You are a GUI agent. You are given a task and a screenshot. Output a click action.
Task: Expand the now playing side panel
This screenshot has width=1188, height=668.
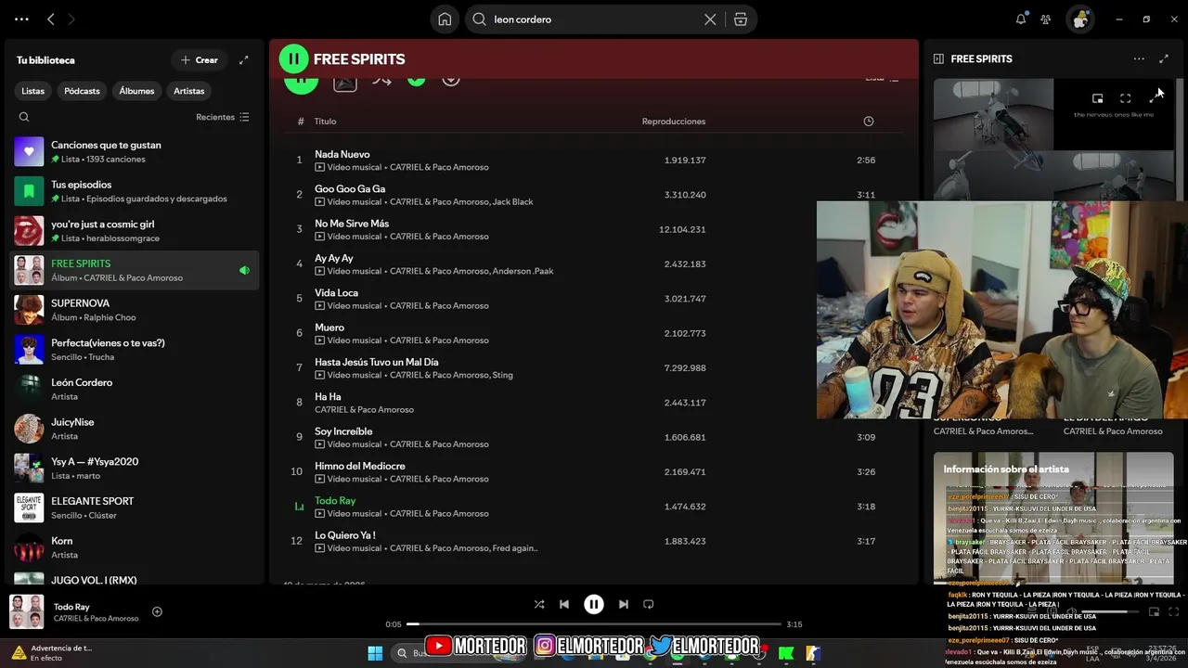point(1164,58)
